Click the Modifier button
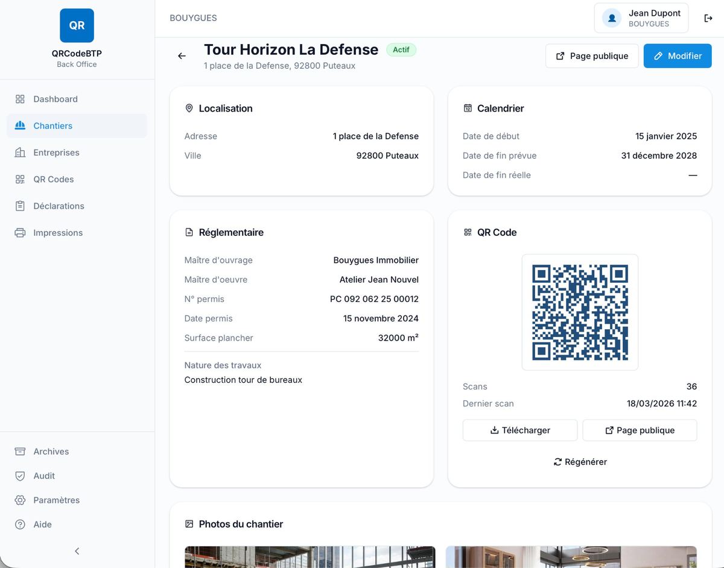Screen dimensions: 724x568 pos(677,55)
